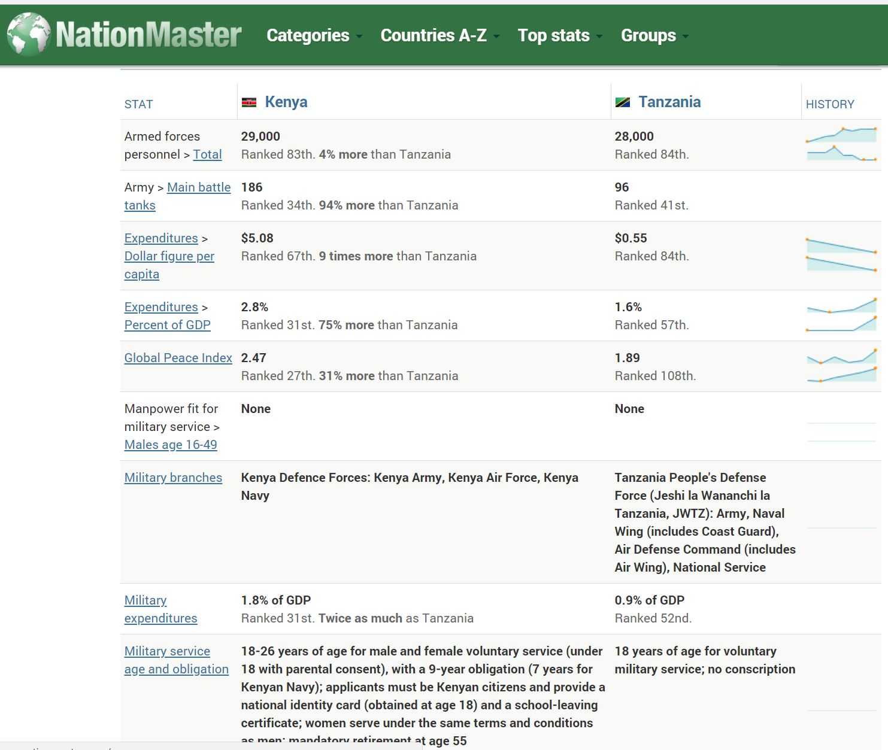The width and height of the screenshot is (888, 750).
Task: Click the HISTORY column header
Action: tap(830, 104)
